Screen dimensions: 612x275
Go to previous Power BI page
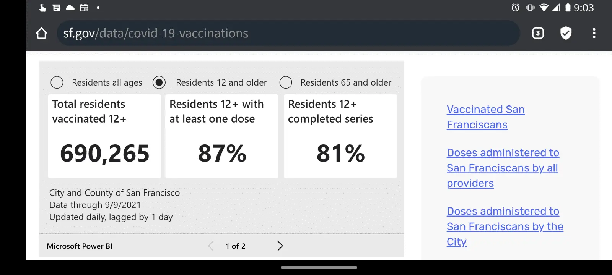tap(211, 246)
